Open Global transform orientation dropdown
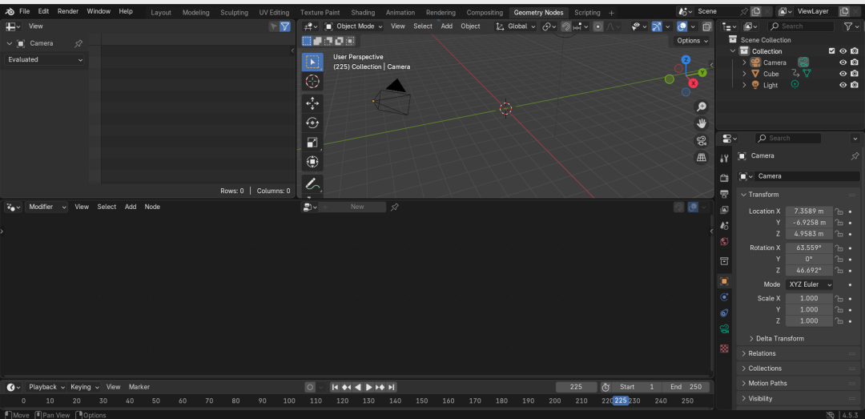Screen dimensions: 865x419 (516, 26)
